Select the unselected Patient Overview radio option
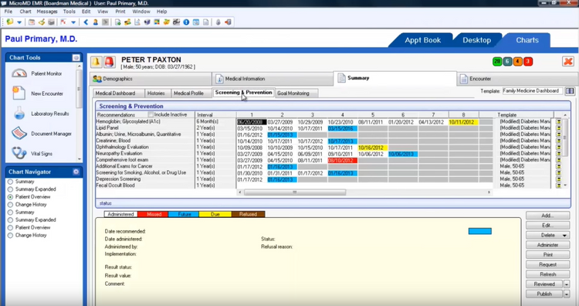579x306 pixels. [x=10, y=228]
